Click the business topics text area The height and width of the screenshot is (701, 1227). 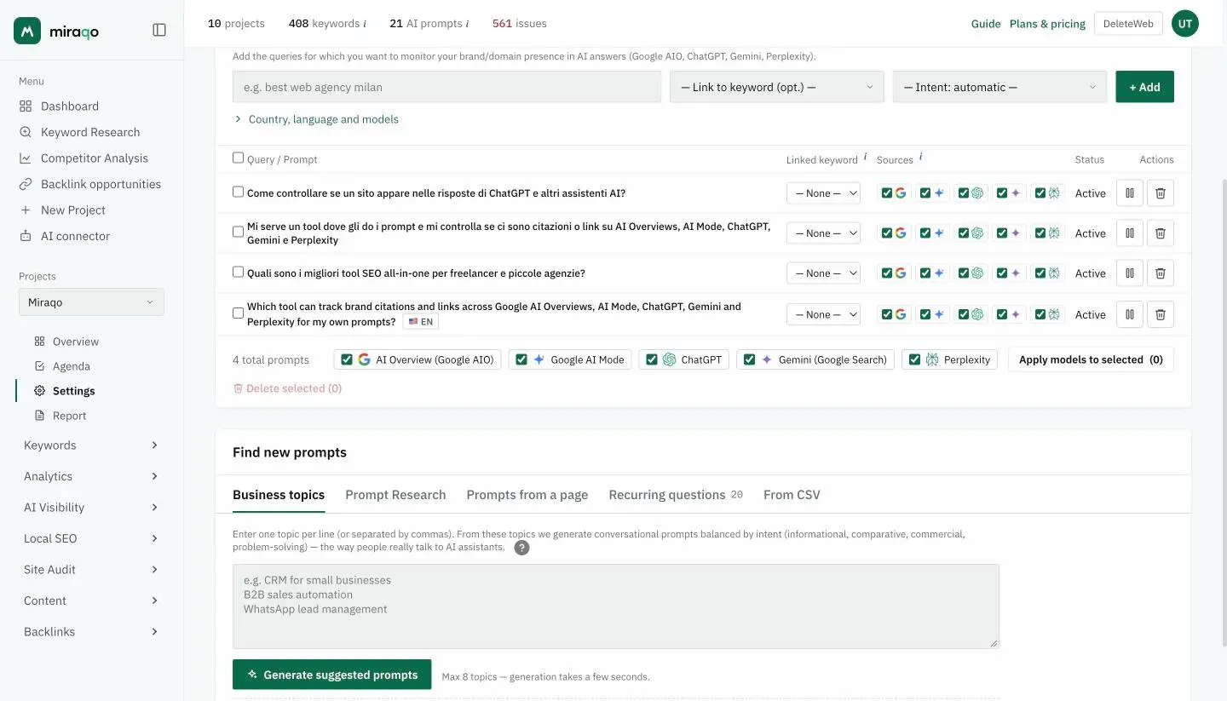616,606
